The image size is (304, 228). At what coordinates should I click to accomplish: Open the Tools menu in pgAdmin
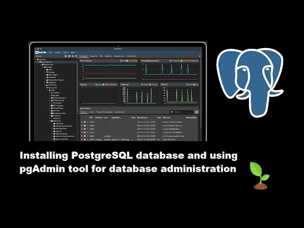pos(66,53)
